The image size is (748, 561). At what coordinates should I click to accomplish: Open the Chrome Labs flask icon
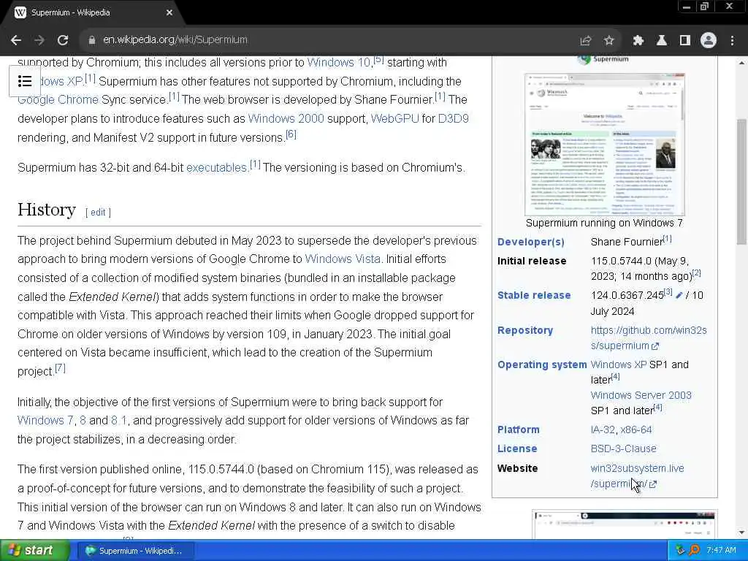coord(662,41)
